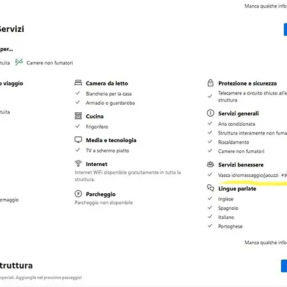Click the no-smoking icon beside Camere non fumatori
The height and width of the screenshot is (287, 287).
click(x=19, y=62)
